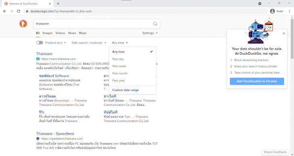294x156 pixels.
Task: Select Past month filter
Action: [132, 74]
